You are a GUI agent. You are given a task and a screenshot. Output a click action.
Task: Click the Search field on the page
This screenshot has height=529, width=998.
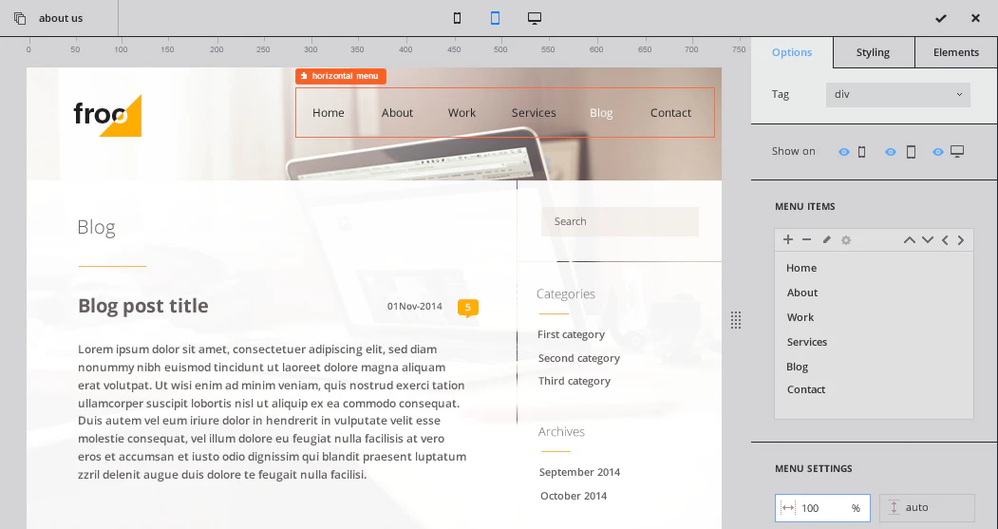click(620, 221)
